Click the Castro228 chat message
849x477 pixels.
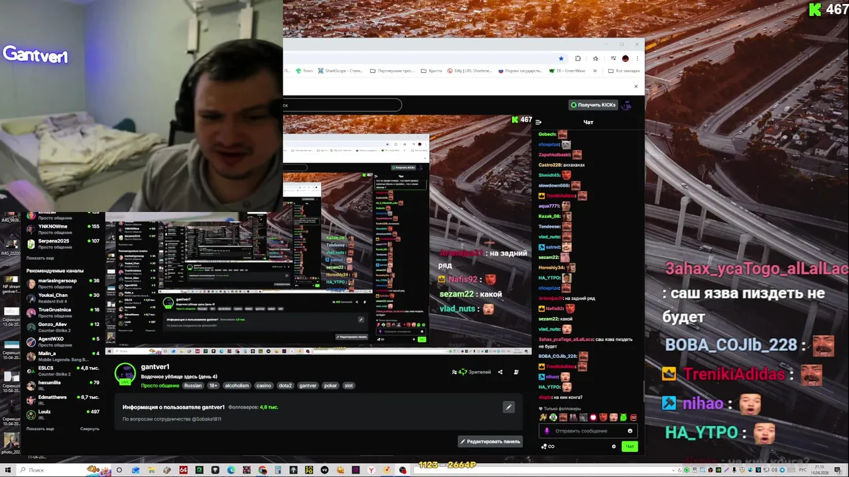[x=562, y=165]
